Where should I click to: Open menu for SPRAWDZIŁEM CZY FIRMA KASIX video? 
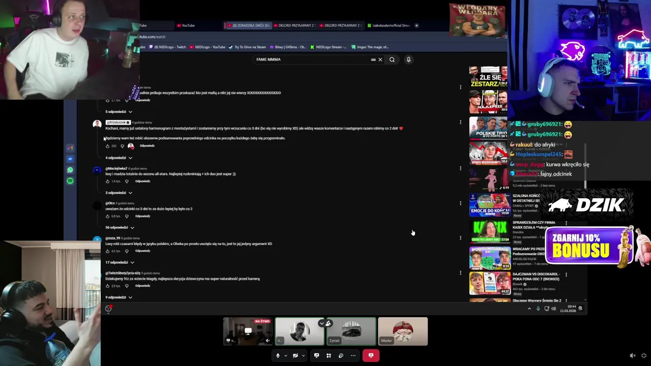566,223
